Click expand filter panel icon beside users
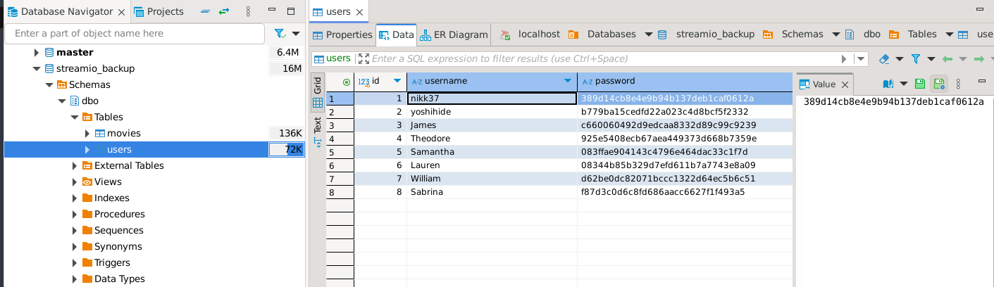Viewport: 994px width, 287px height. pyautogui.click(x=364, y=59)
